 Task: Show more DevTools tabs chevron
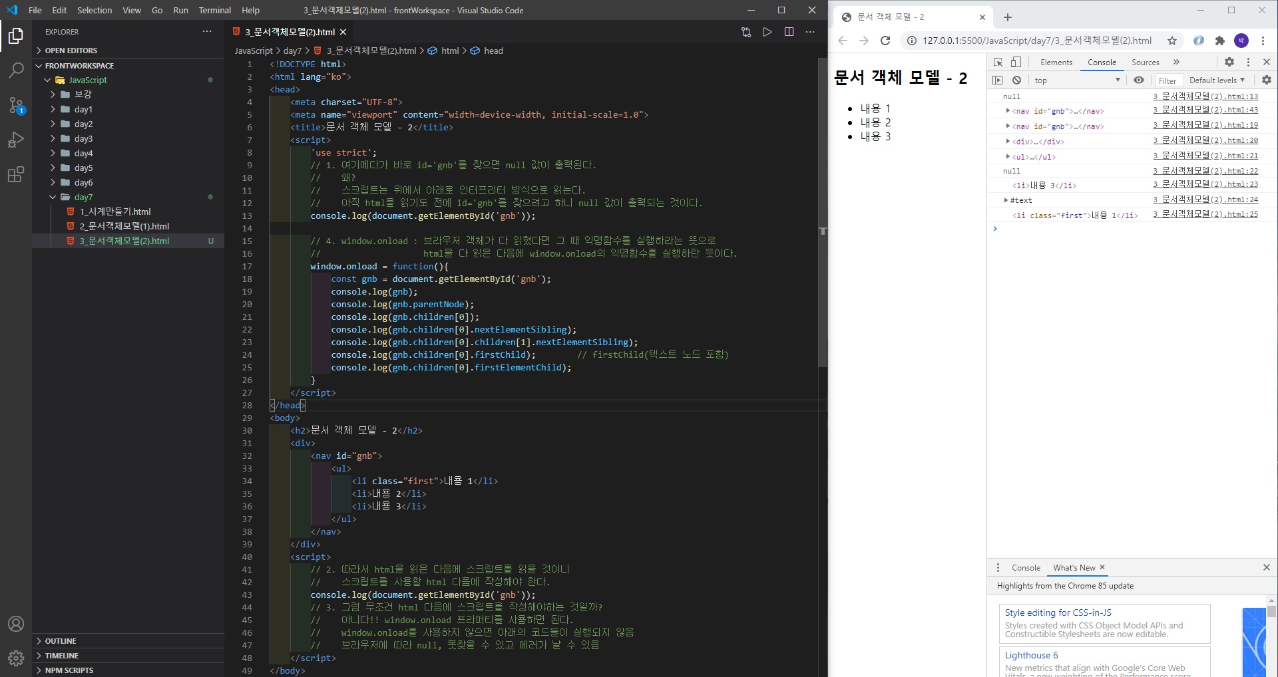pyautogui.click(x=1176, y=62)
